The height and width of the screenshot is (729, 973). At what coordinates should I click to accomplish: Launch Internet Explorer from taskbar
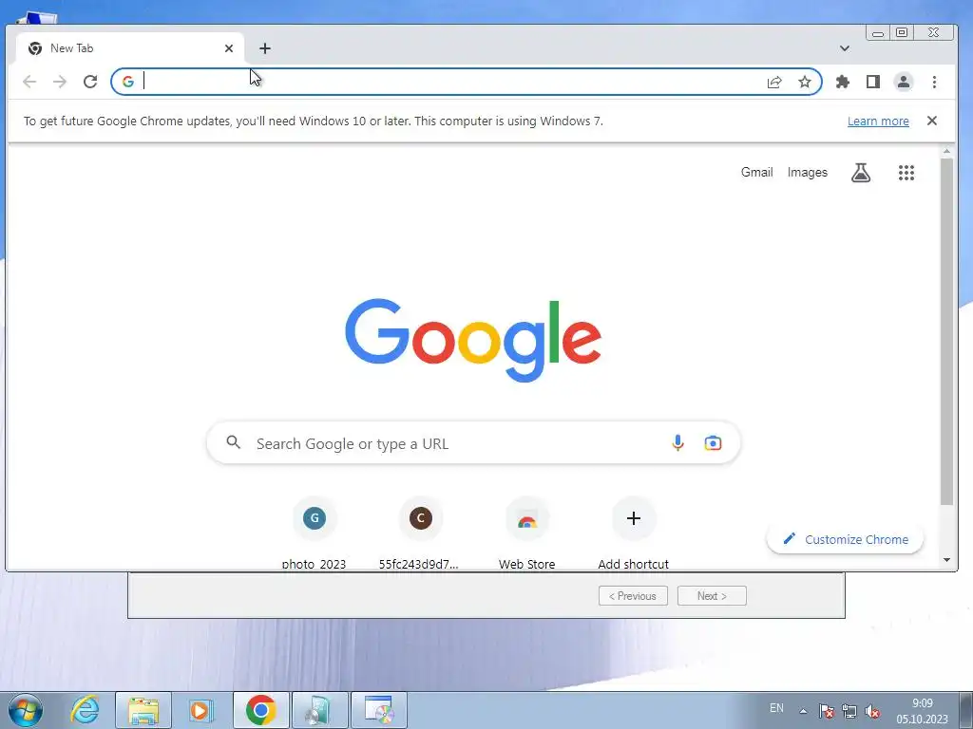(x=85, y=710)
